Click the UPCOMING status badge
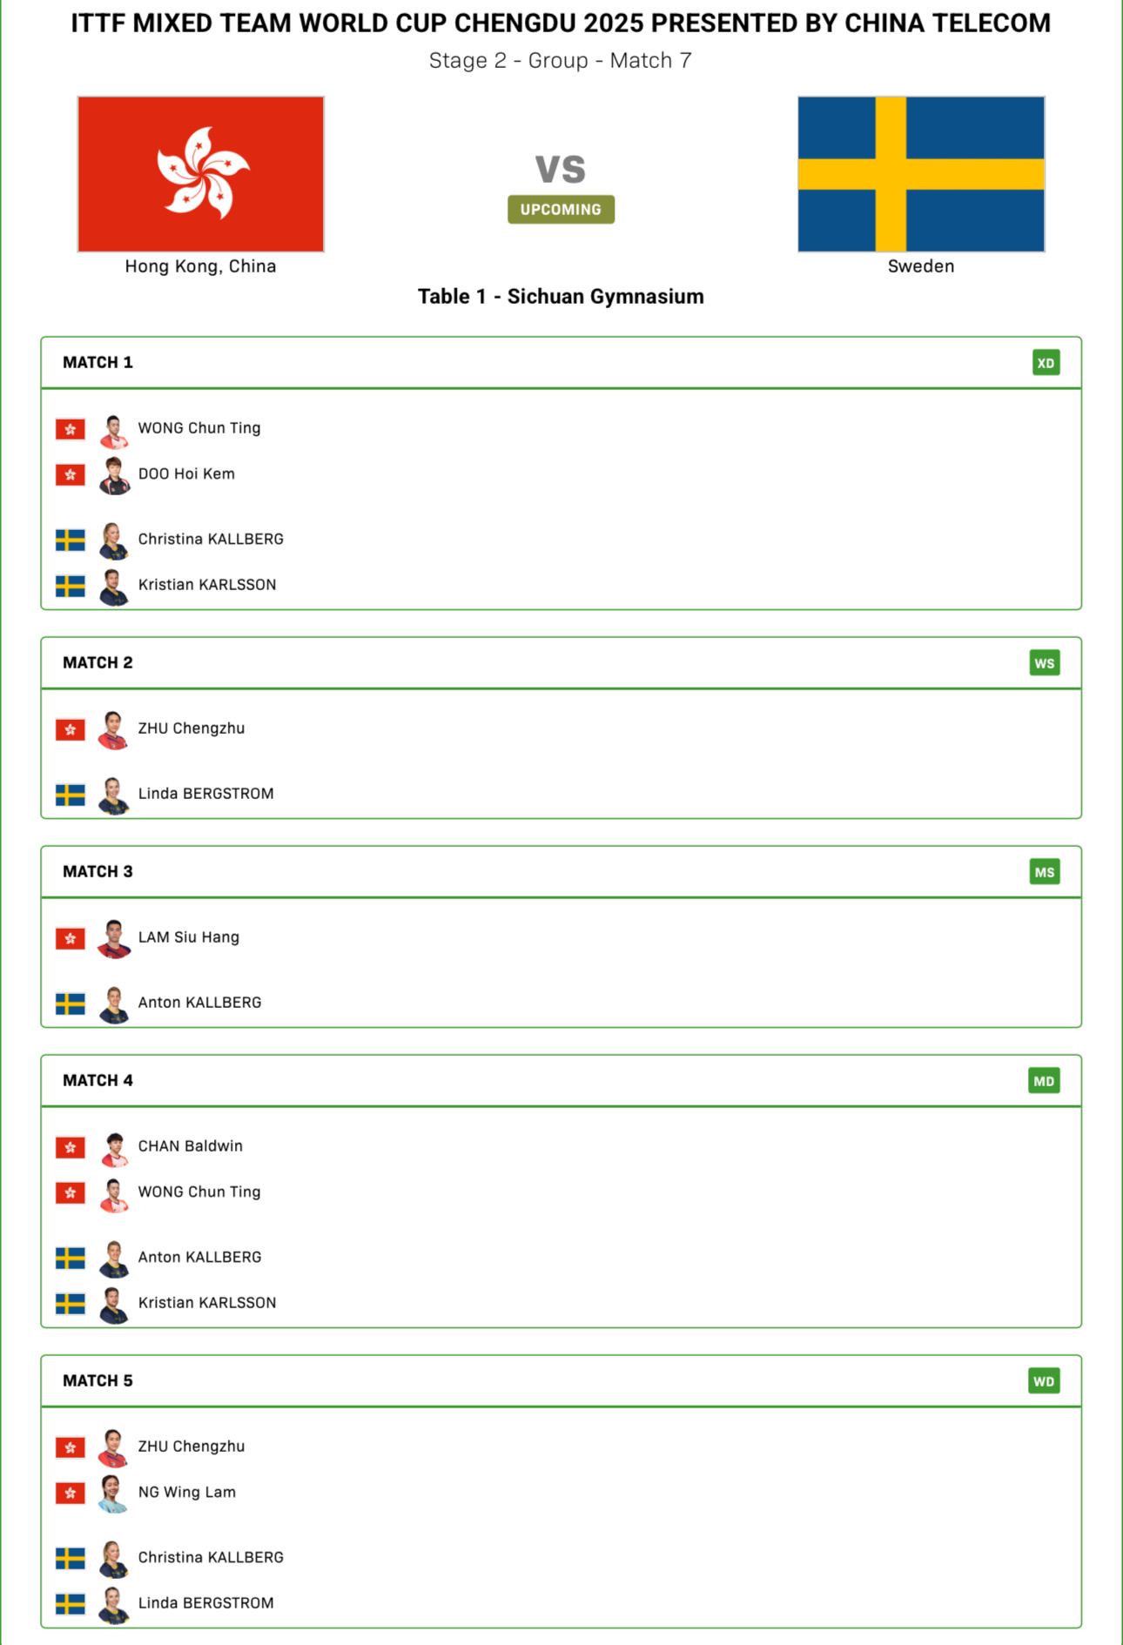The height and width of the screenshot is (1645, 1123). pyautogui.click(x=561, y=210)
